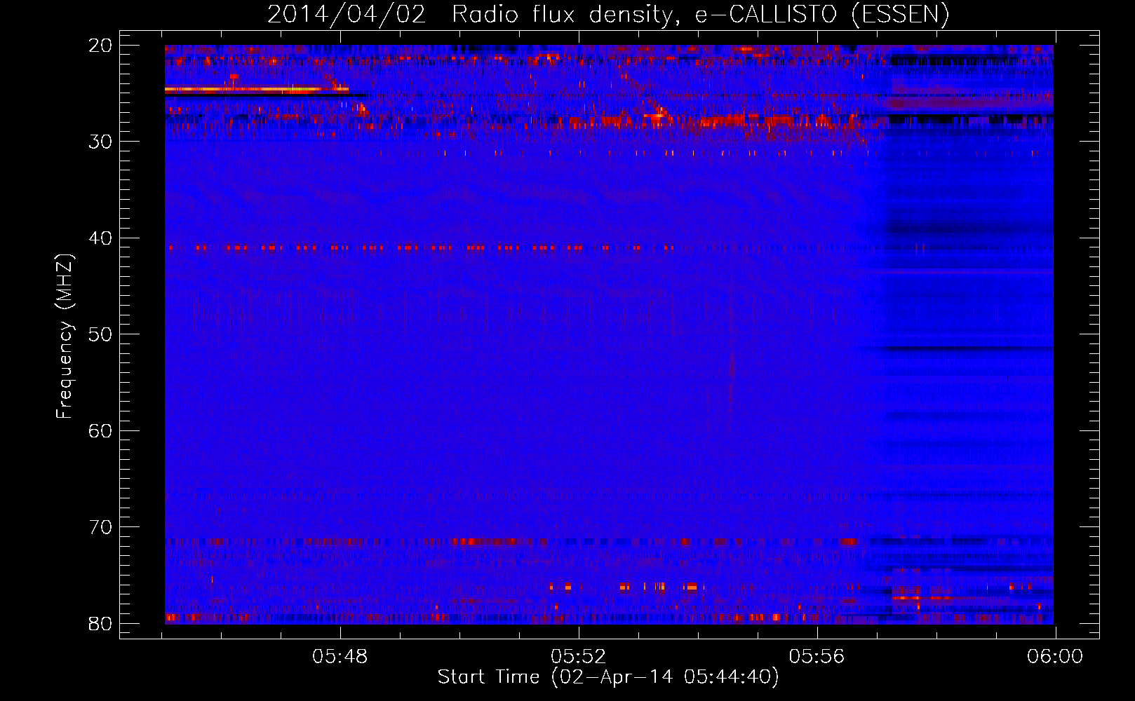Viewport: 1135px width, 701px height.
Task: Click the 05:56 time tick label
Action: [817, 657]
